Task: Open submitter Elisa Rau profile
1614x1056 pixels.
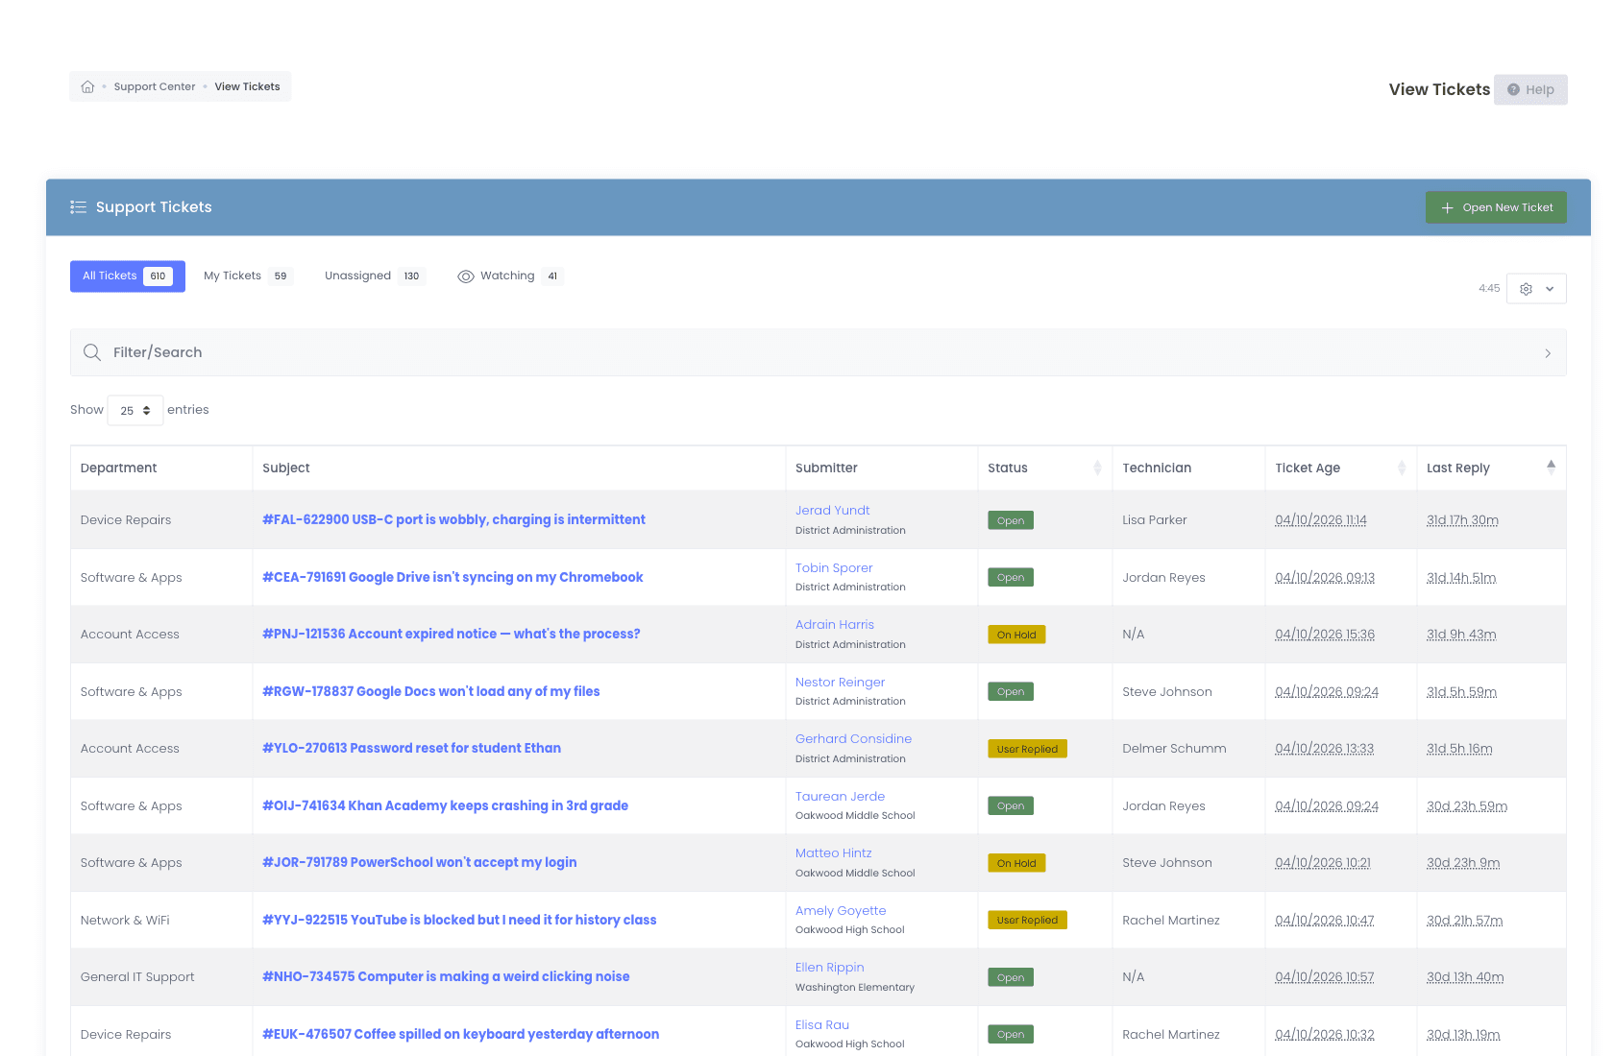Action: pos(822,1025)
